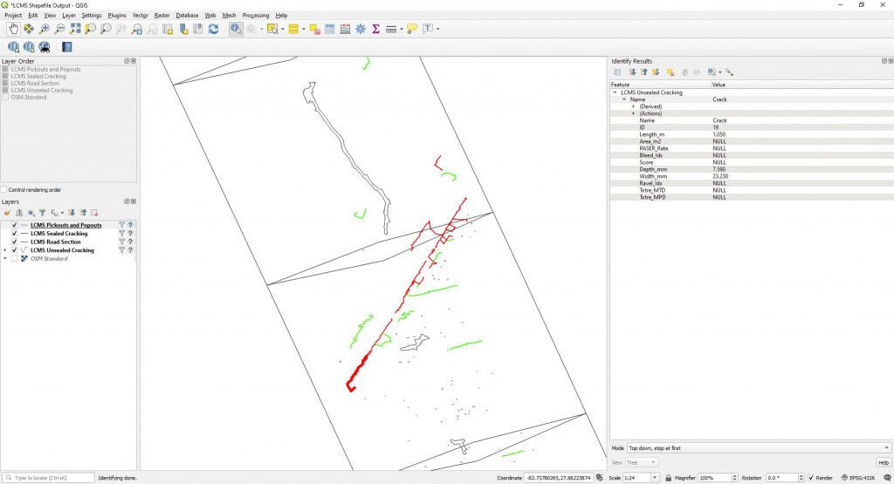
Task: Toggle the scale lock icon in status bar
Action: pyautogui.click(x=668, y=478)
